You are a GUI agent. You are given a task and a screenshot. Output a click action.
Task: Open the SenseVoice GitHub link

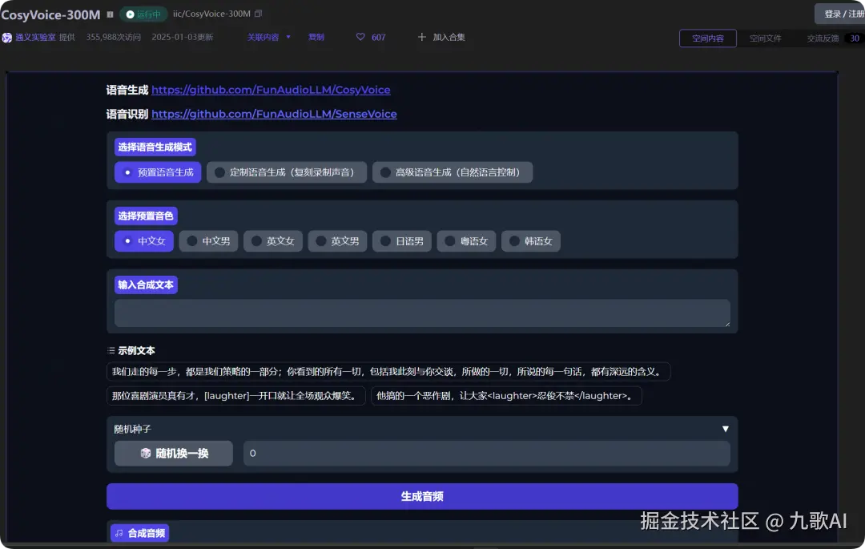(x=275, y=114)
